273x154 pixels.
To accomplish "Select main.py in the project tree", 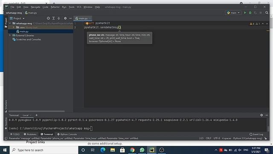I will coord(24,32).
